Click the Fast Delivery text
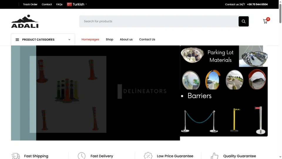The image size is (282, 159). 102,156
